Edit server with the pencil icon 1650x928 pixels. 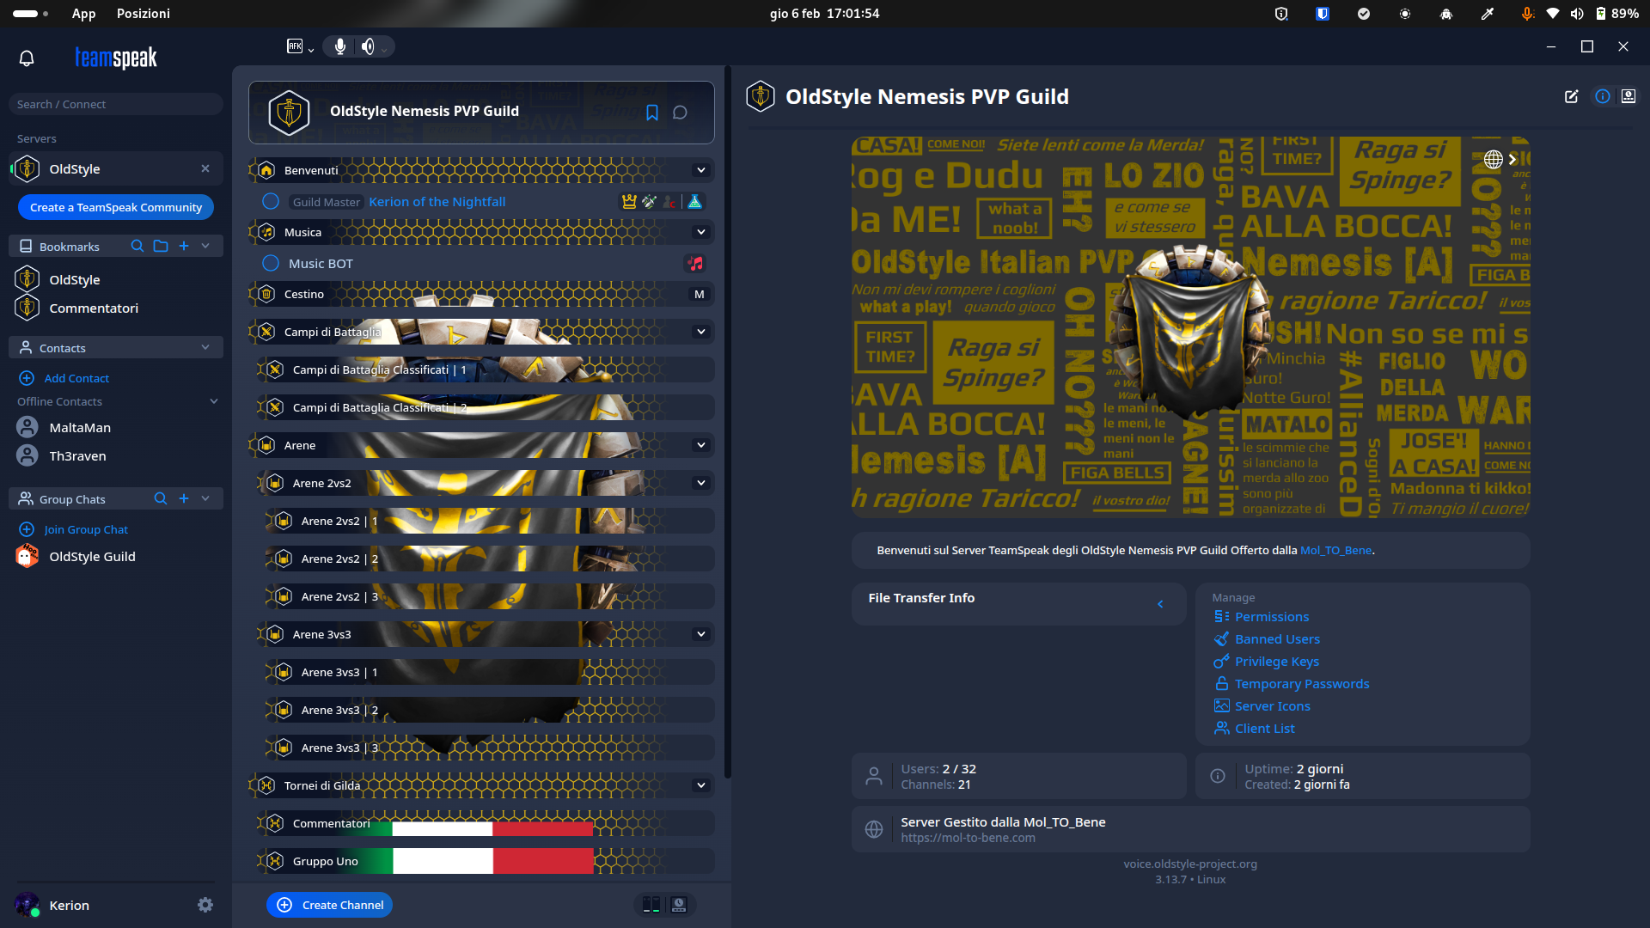[1572, 97]
